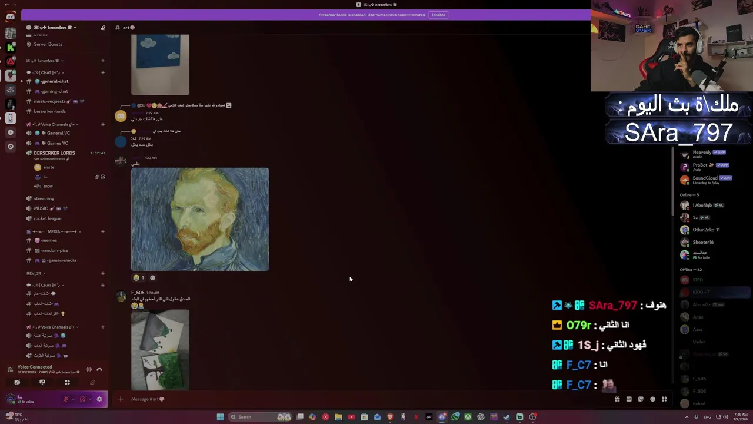Open User Settings gear
The image size is (753, 424).
click(x=99, y=399)
